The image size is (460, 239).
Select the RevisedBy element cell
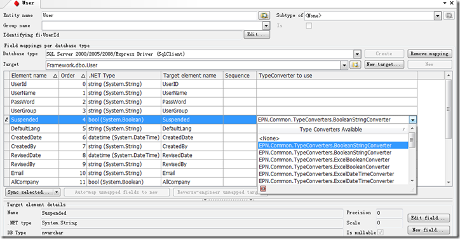34,164
